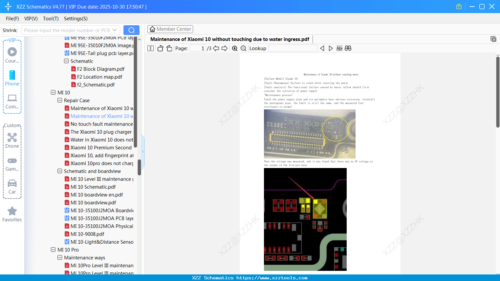
Task: Zoom in on the PDF
Action: [x=235, y=48]
